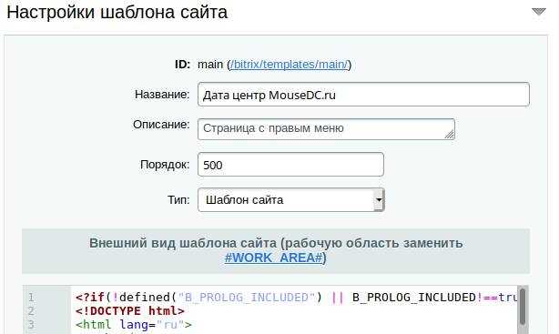Select line number 1 in gutter
The height and width of the screenshot is (334, 559).
(31, 298)
